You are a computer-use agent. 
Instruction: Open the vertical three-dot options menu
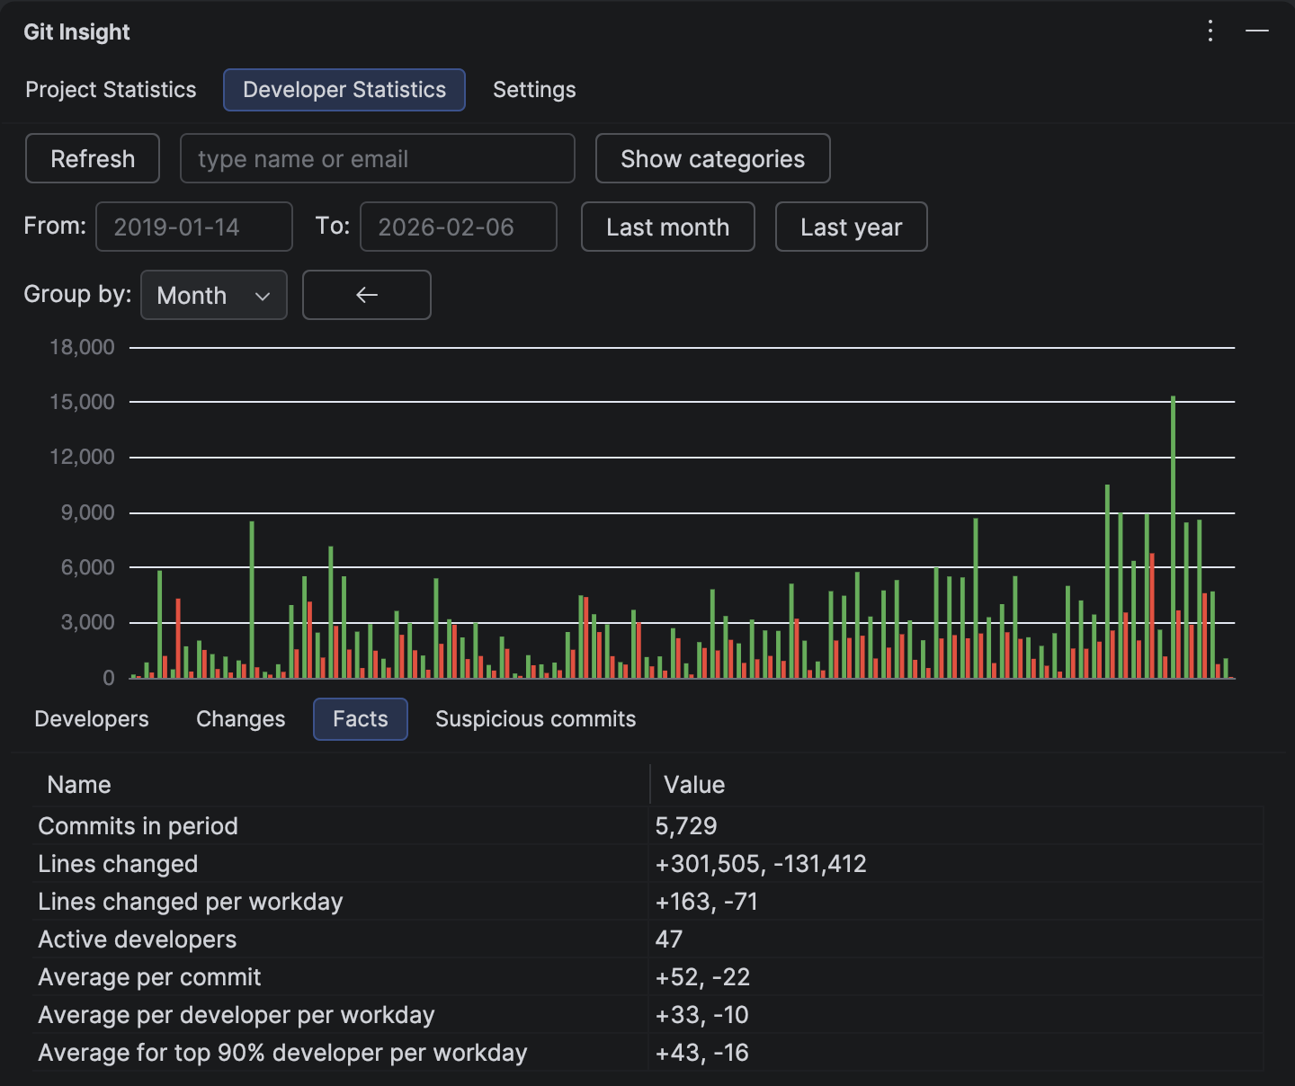coord(1210,31)
